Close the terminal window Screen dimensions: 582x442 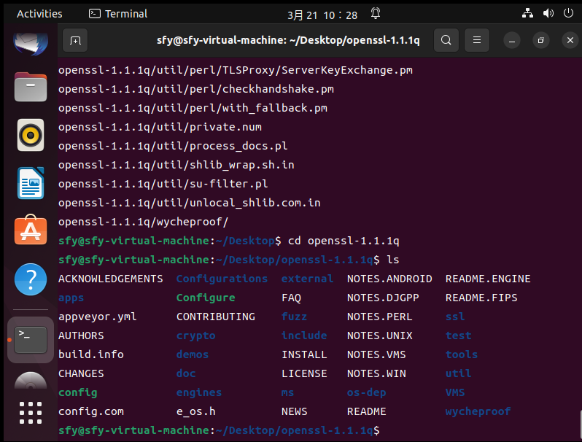pos(570,40)
